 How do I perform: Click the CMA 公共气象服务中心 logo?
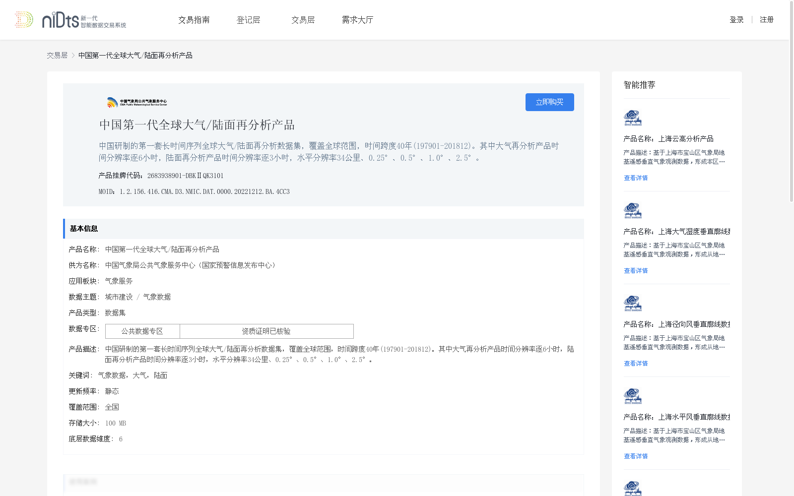tap(137, 102)
